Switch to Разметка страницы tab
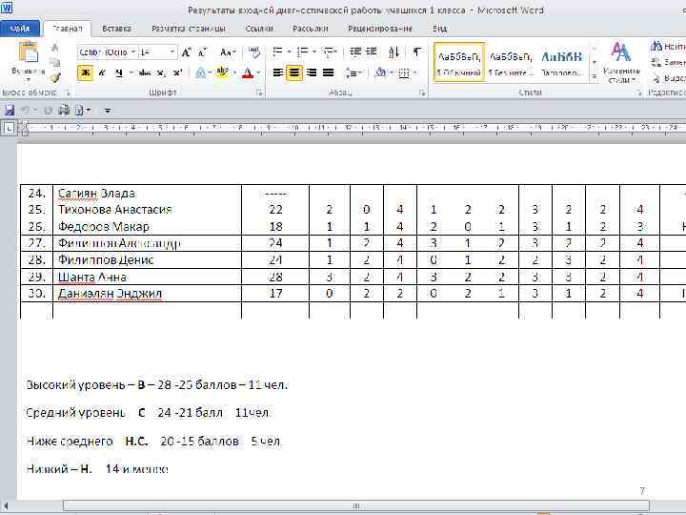 coord(189,29)
